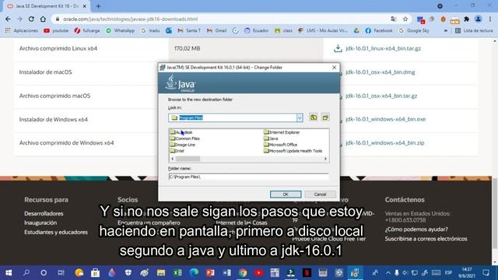Click the Create New Folder icon
498x280 pixels.
coord(325,117)
